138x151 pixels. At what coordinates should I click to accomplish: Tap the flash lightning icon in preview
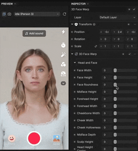[63, 32]
